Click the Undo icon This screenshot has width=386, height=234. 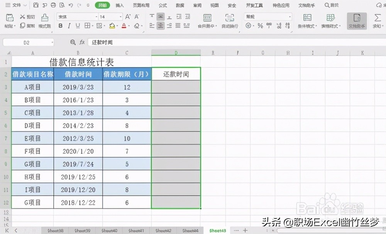coord(71,5)
